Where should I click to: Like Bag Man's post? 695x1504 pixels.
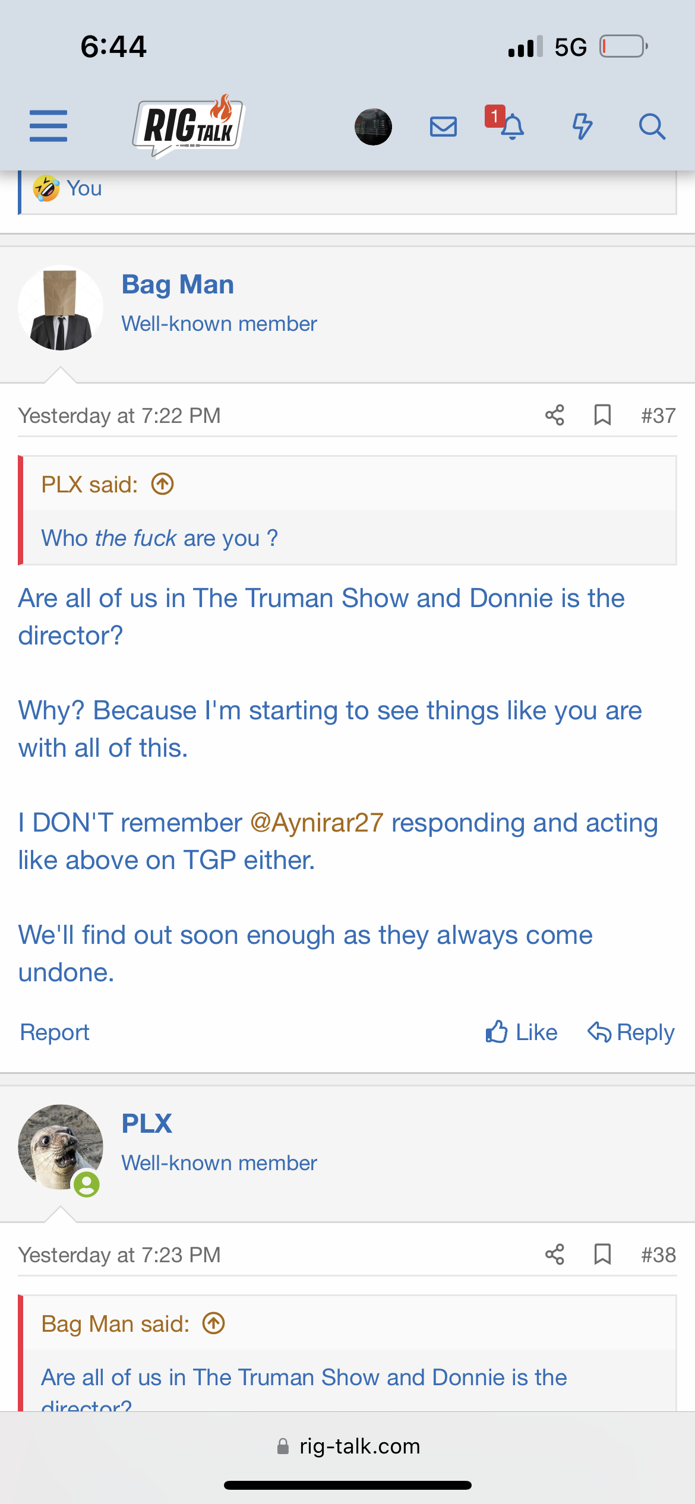pyautogui.click(x=522, y=1032)
